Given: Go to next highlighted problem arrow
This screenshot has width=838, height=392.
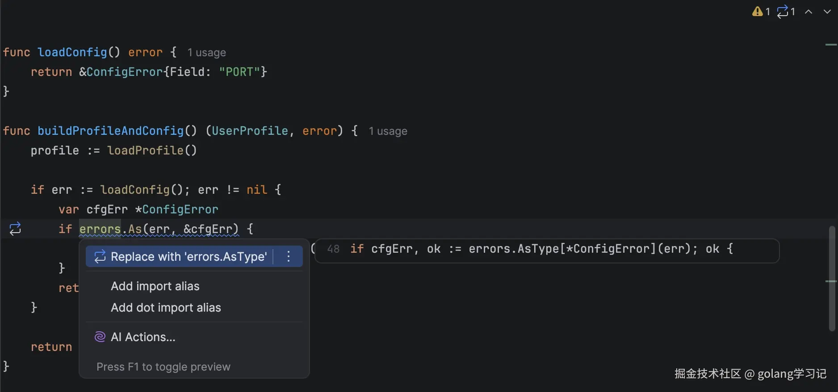Looking at the screenshot, I should (827, 12).
